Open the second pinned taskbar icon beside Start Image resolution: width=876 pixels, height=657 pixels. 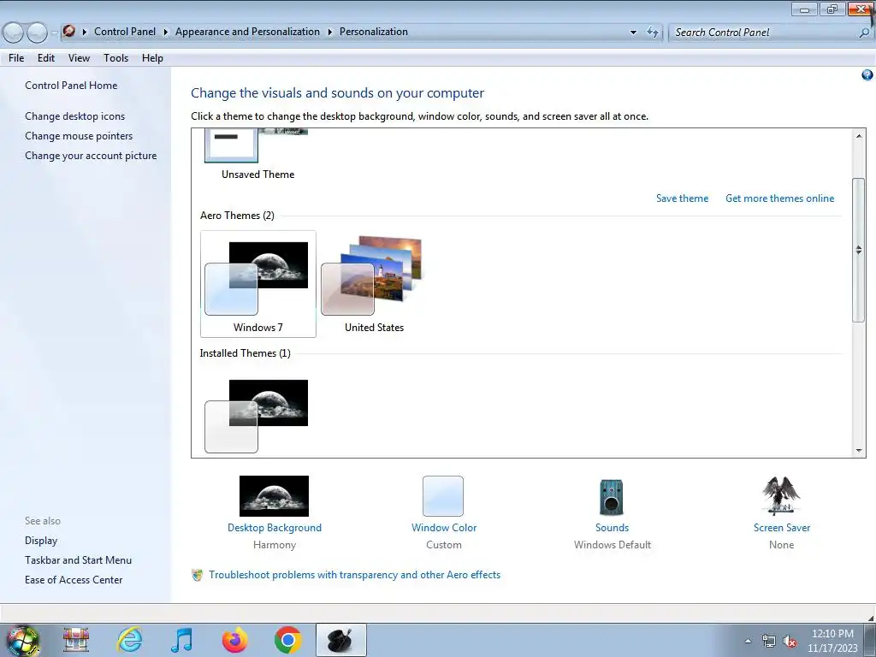[76, 640]
